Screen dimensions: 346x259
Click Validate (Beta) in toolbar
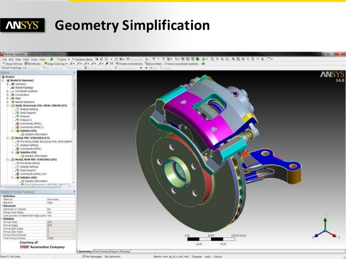pos(82,59)
